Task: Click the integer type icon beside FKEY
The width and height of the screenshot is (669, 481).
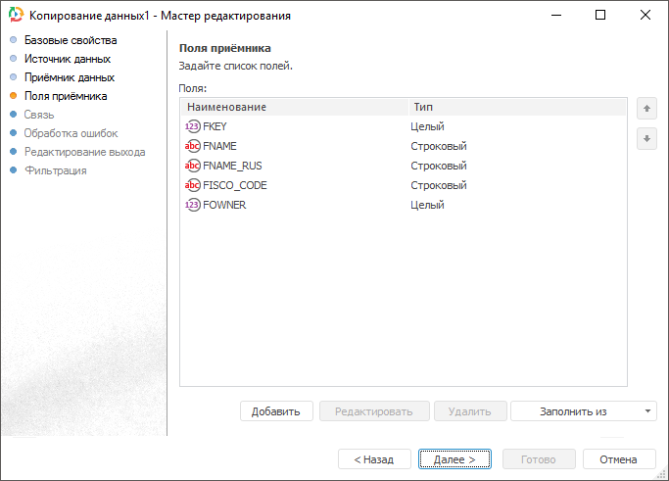Action: click(192, 126)
